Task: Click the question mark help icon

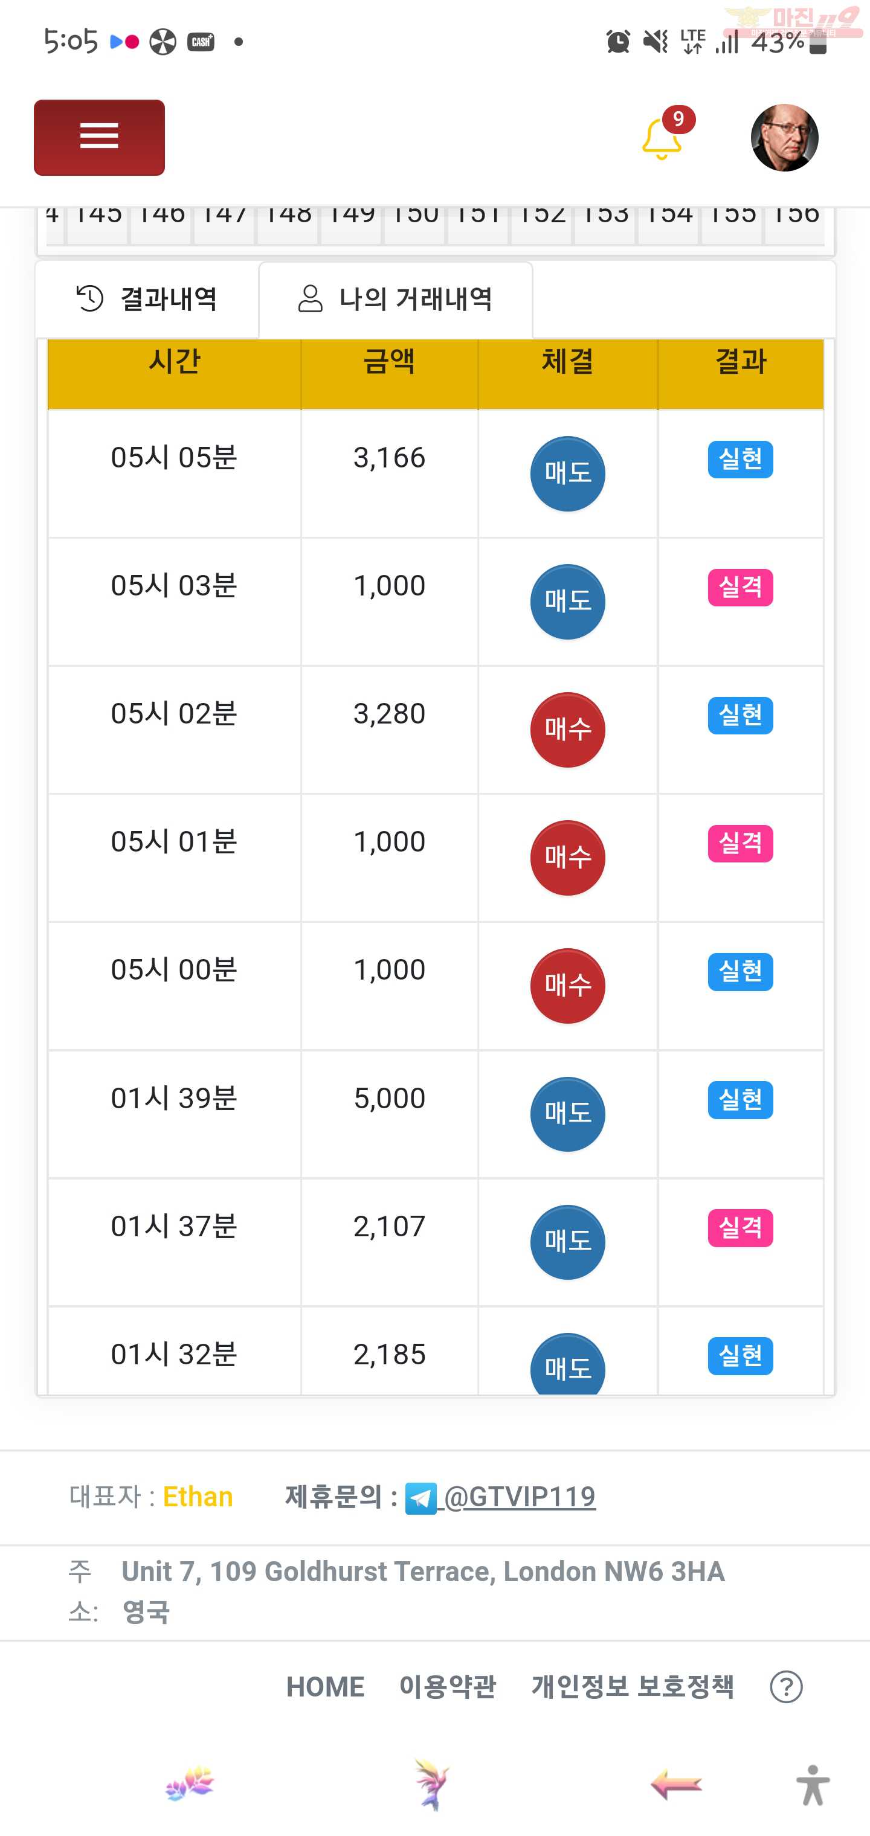Action: (787, 1687)
